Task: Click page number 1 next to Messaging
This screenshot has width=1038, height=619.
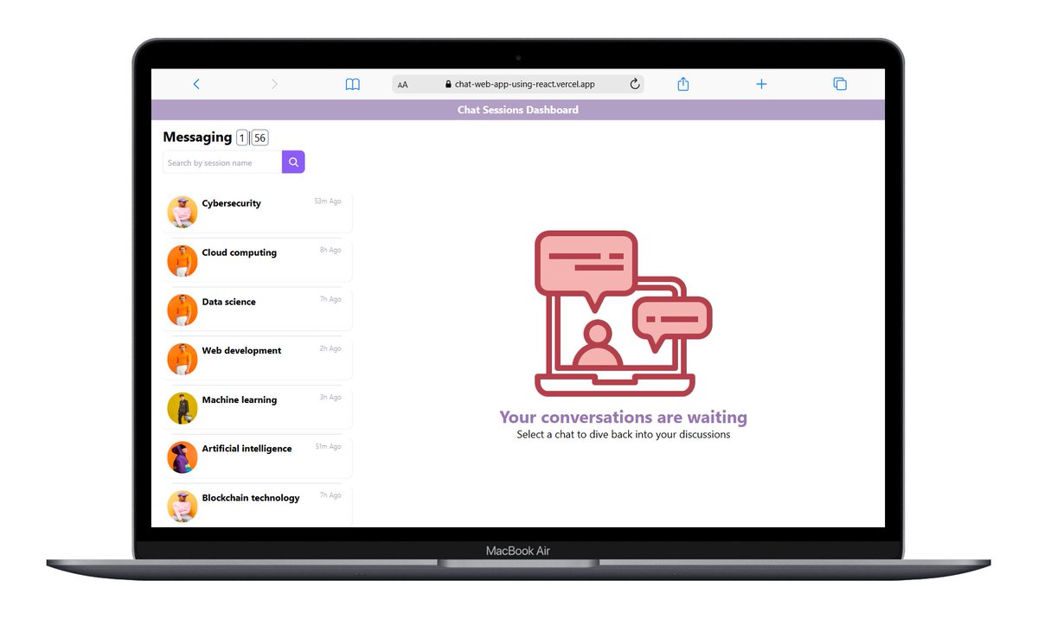Action: click(x=242, y=137)
